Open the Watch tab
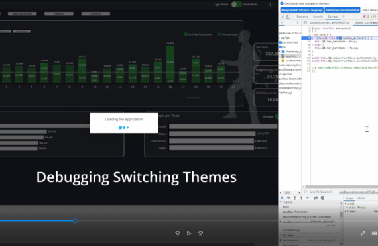 pyautogui.click(x=361, y=198)
